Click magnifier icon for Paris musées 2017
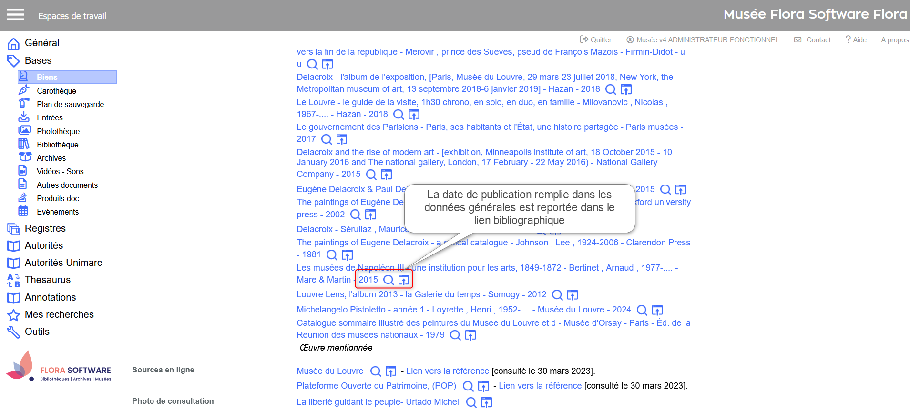 [327, 139]
